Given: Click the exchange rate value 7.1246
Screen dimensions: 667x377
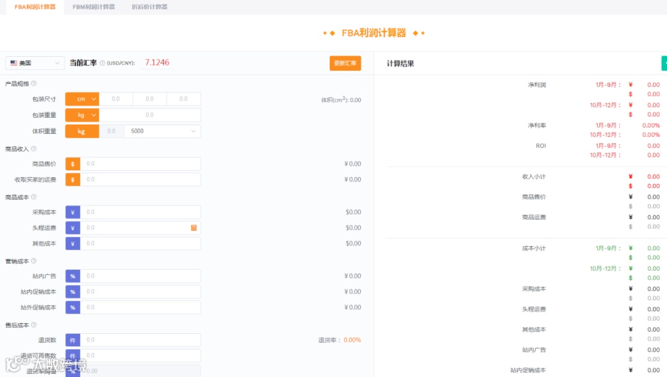Looking at the screenshot, I should pos(157,62).
